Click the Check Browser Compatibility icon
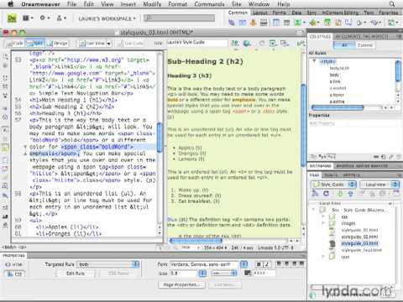Viewport: 403px width, 302px height. coord(301,44)
